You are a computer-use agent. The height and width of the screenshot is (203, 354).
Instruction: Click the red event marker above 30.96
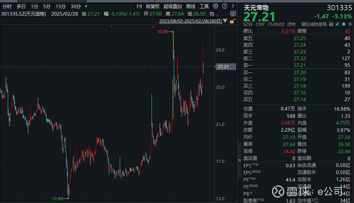click(153, 27)
